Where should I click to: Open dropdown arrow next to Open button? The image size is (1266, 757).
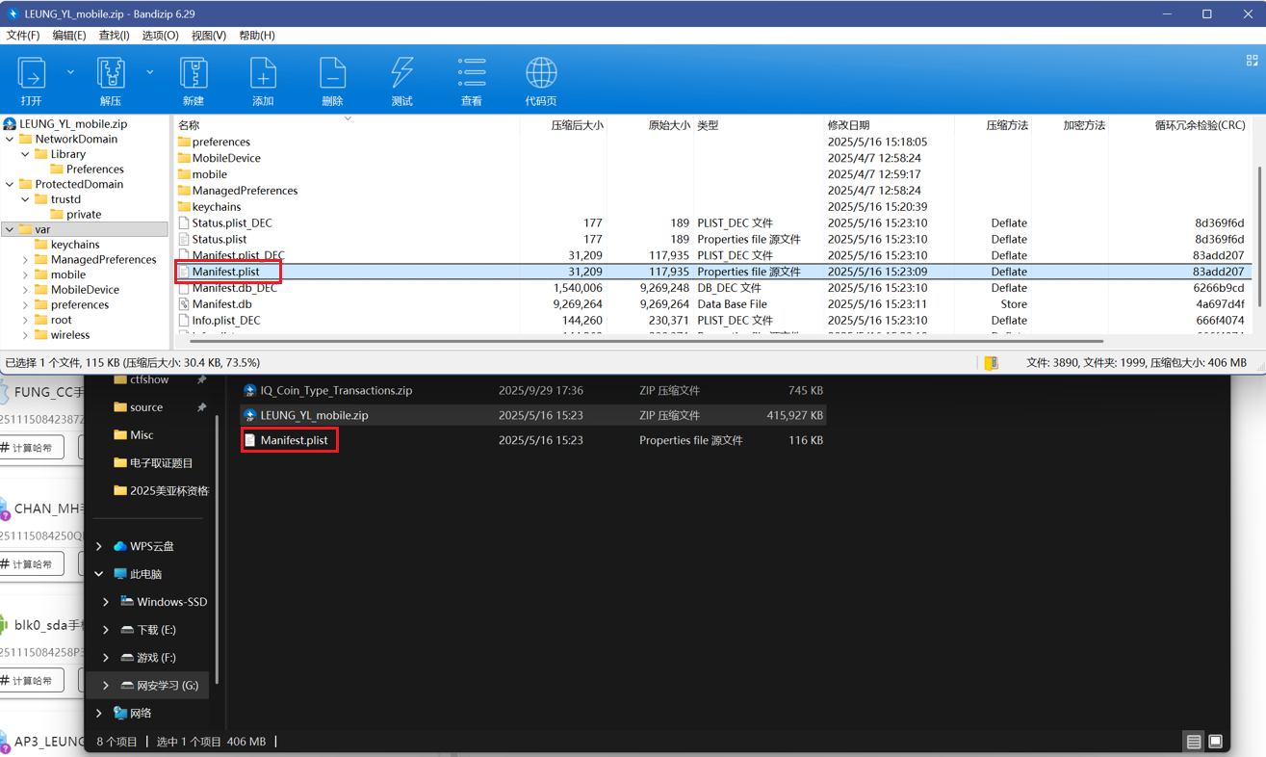coord(70,72)
